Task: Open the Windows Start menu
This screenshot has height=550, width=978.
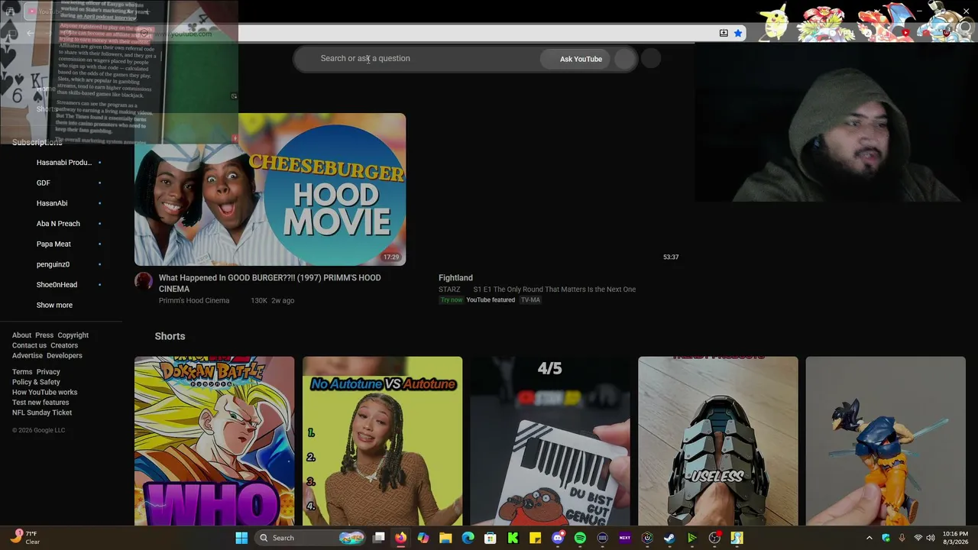Action: coord(241,538)
